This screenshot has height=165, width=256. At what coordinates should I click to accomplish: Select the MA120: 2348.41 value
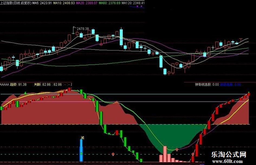tap(133, 3)
